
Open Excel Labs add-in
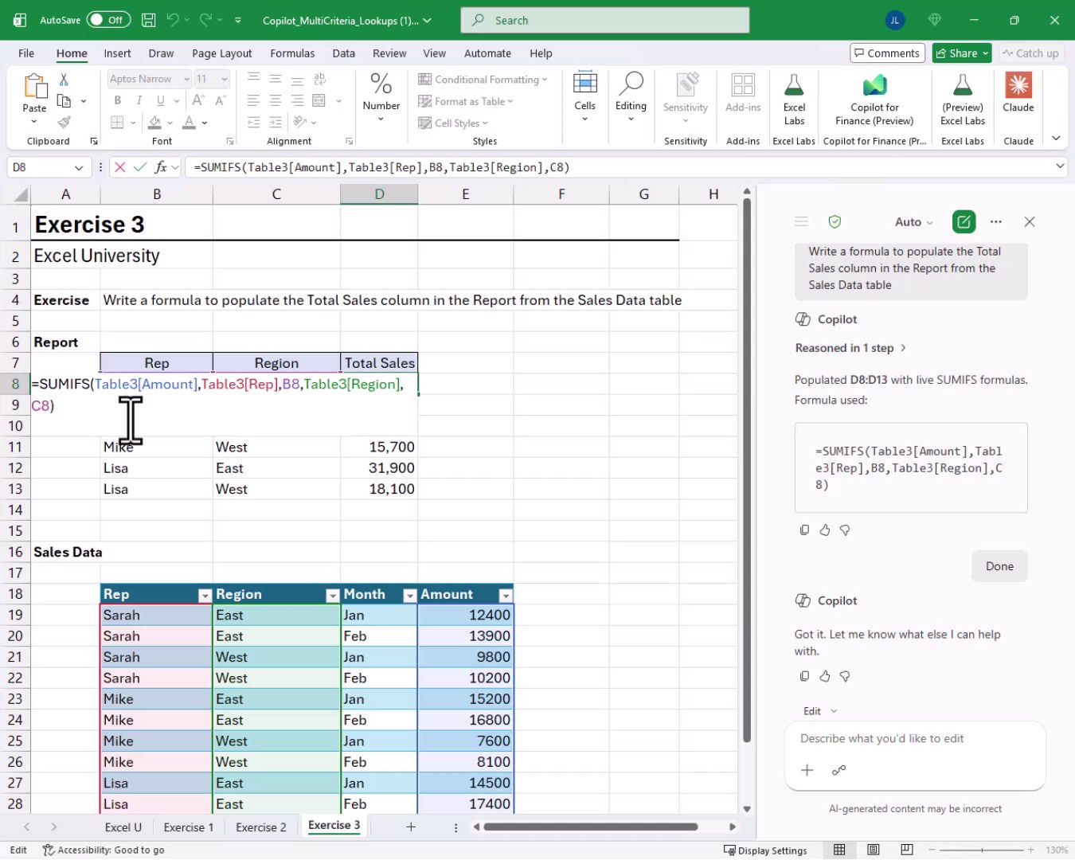point(794,100)
